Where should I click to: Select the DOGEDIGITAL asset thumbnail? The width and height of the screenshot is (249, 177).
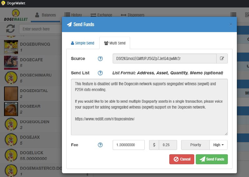[11, 94]
